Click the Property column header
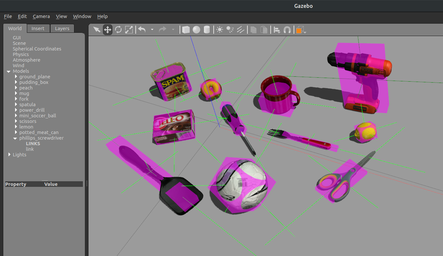 pyautogui.click(x=16, y=184)
